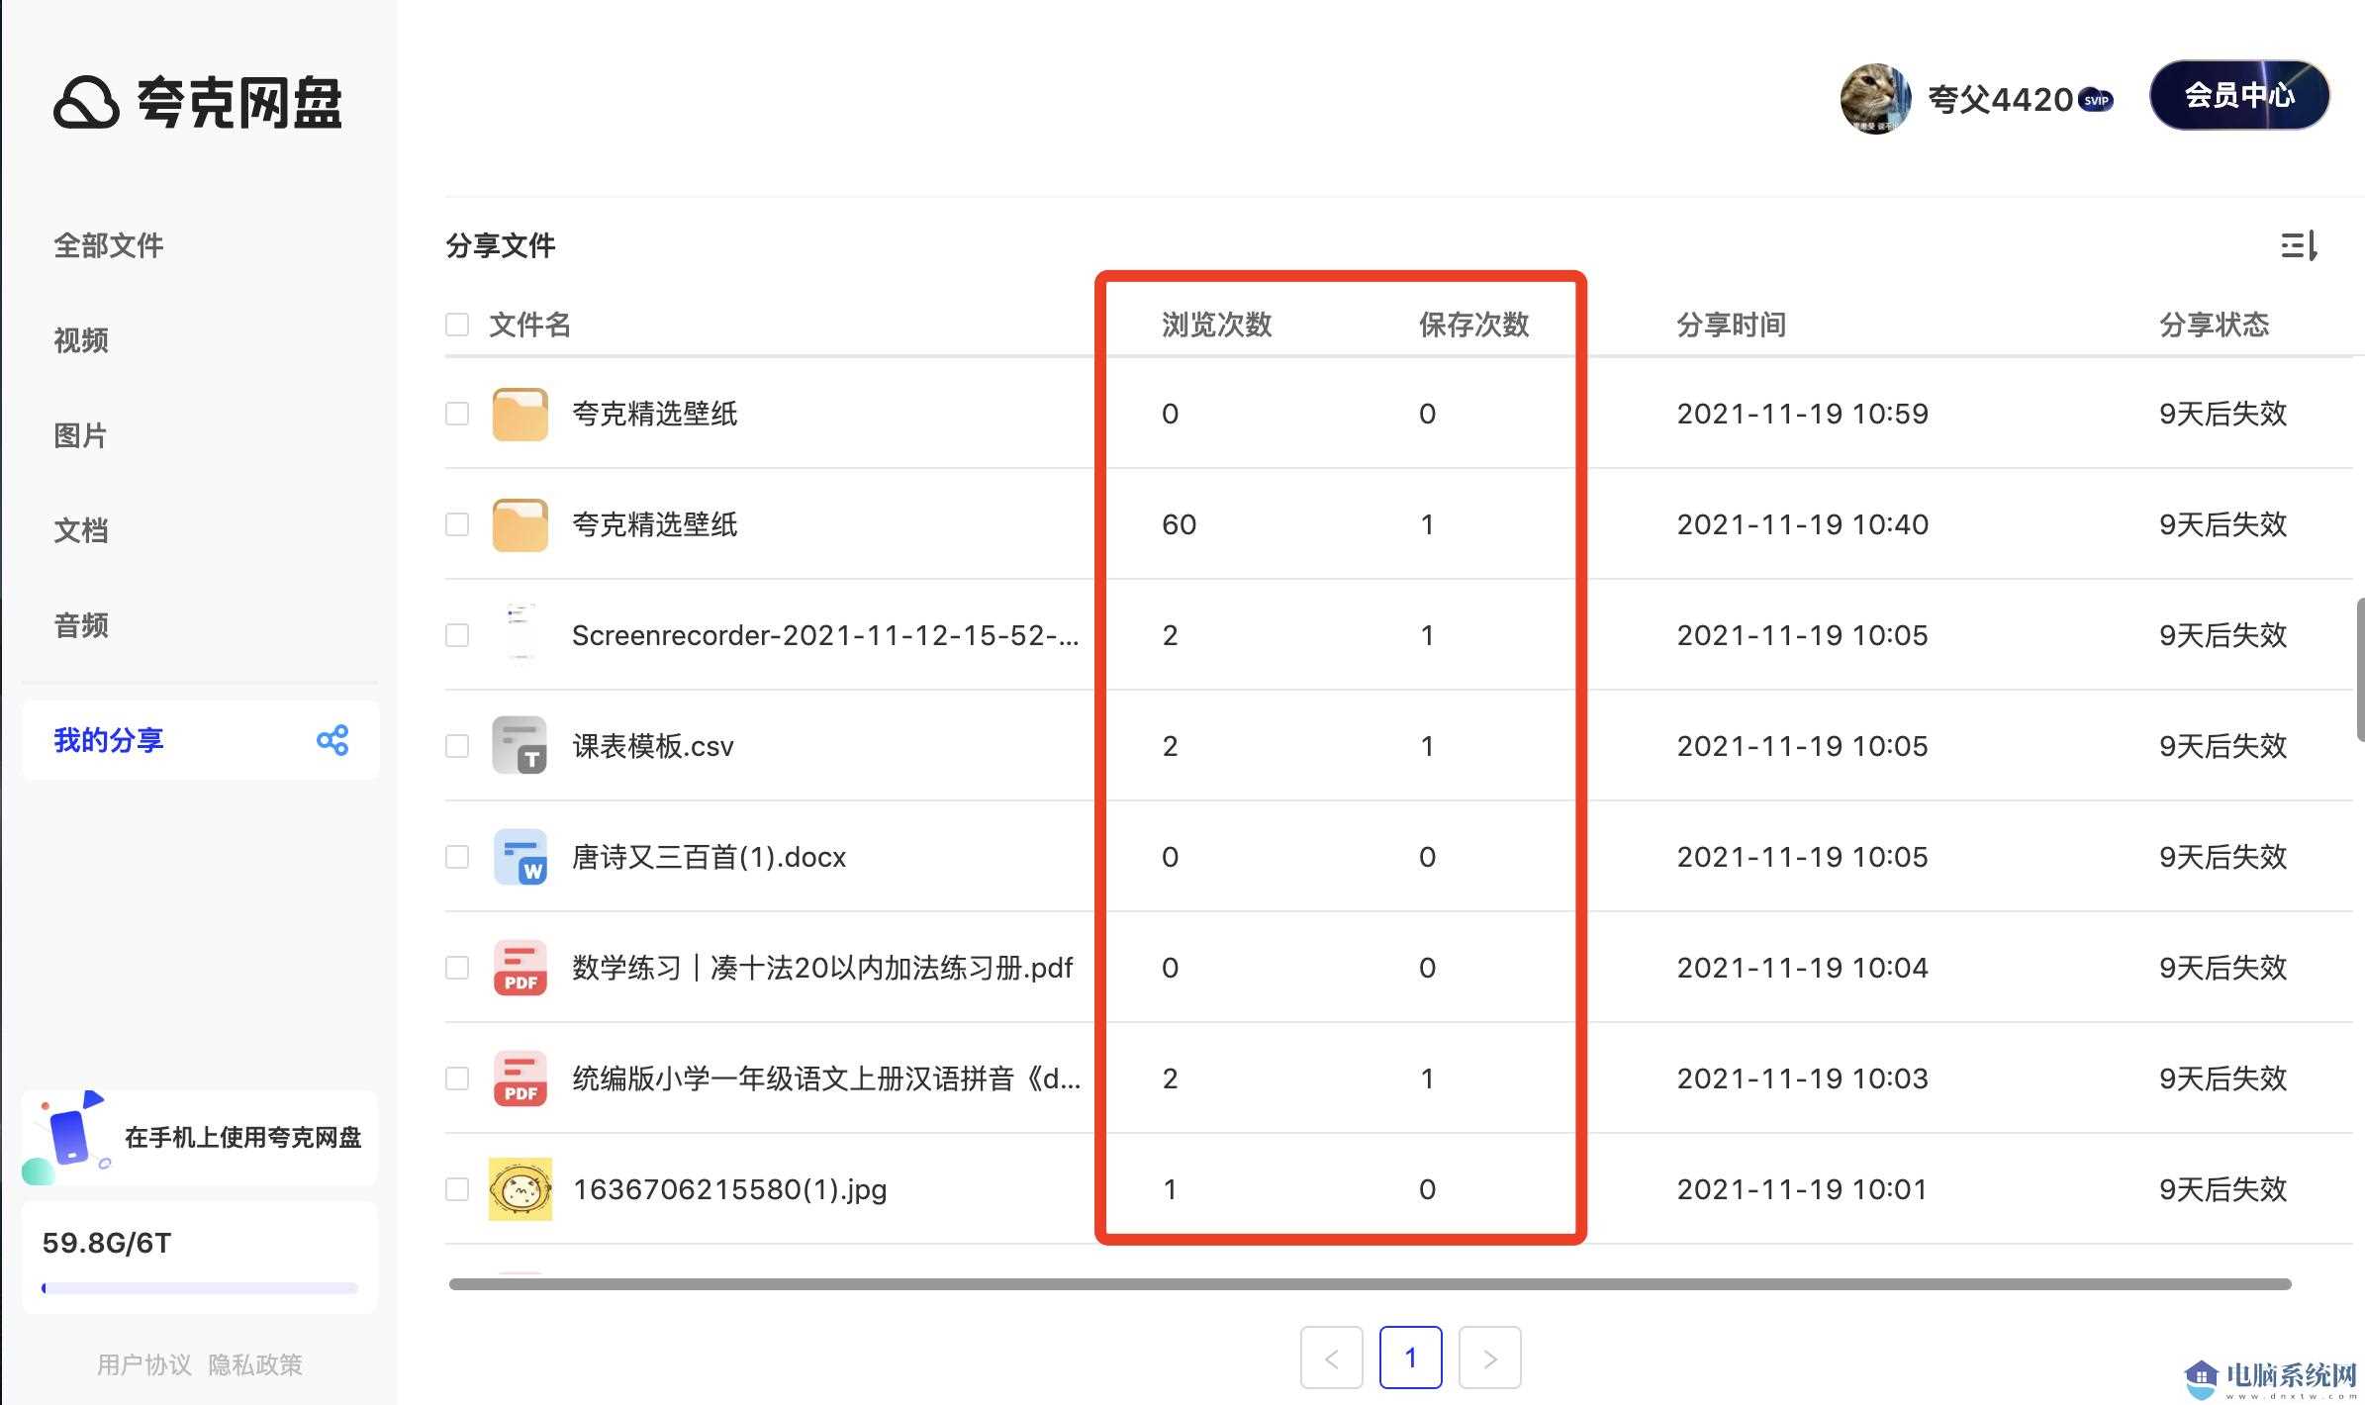Click the 分享文件 section heading
Viewport: 2365px width, 1405px height.
[501, 245]
